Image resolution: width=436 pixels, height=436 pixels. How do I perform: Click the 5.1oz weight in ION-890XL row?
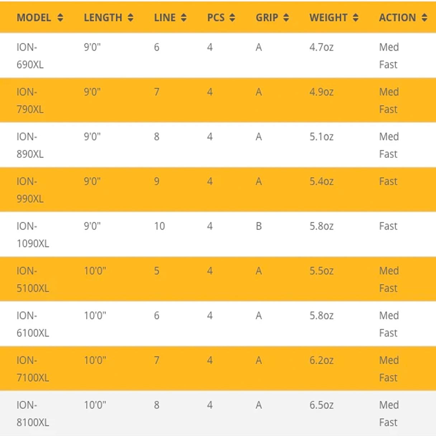click(321, 137)
